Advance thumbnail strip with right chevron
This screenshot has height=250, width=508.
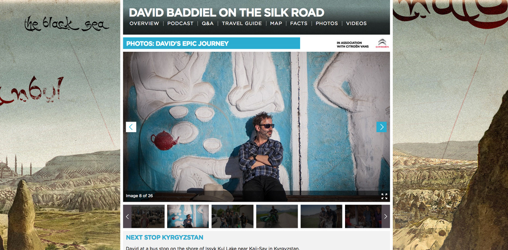tap(385, 216)
